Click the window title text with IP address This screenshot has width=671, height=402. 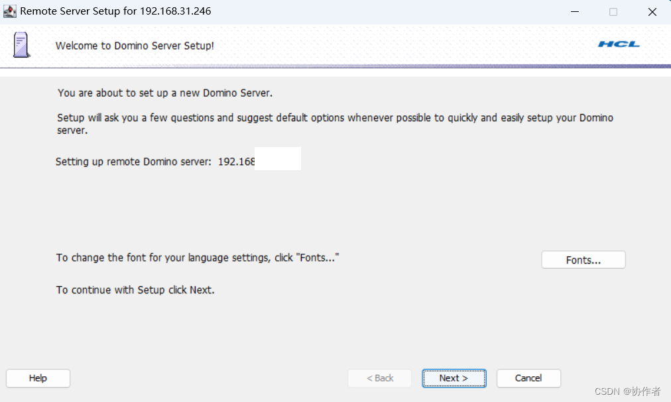(x=115, y=11)
